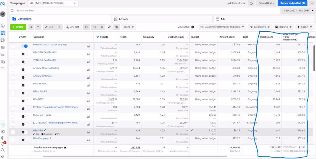Screen dimensions: 316x159
Task: Click the Help question mark icon
Action: point(3,125)
